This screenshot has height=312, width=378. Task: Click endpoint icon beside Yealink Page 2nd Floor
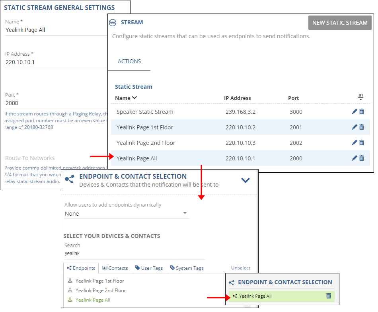click(x=70, y=290)
